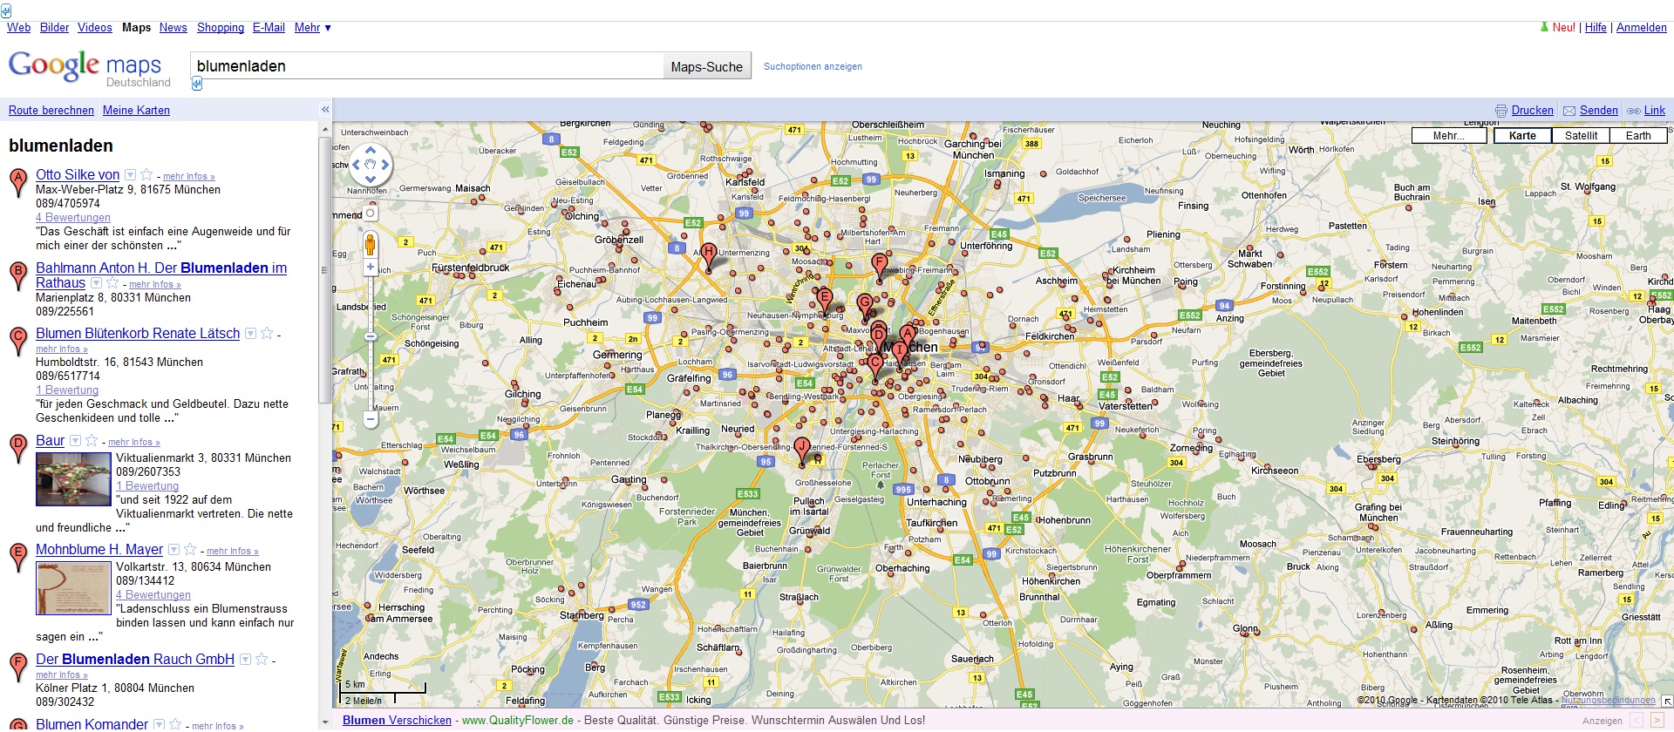The image size is (1674, 732).
Task: Open dropdown next to Bahlmann Rathaus listing
Action: [x=96, y=283]
